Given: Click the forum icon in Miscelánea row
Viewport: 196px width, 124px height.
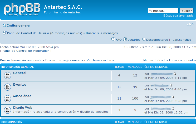Looking at the screenshot, I should [7, 99].
